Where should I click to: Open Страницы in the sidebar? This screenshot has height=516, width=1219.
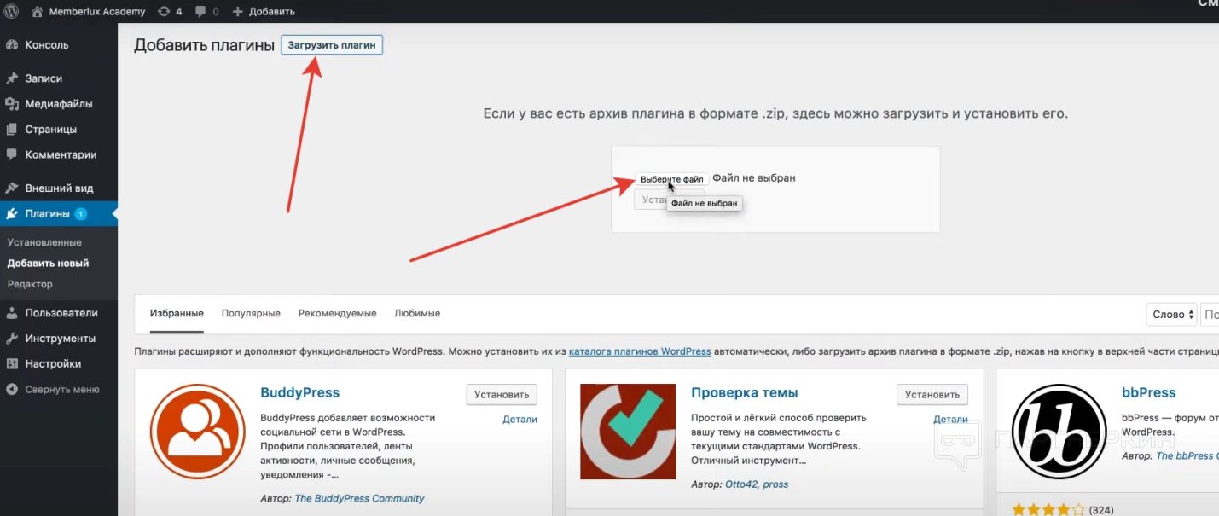click(x=51, y=130)
